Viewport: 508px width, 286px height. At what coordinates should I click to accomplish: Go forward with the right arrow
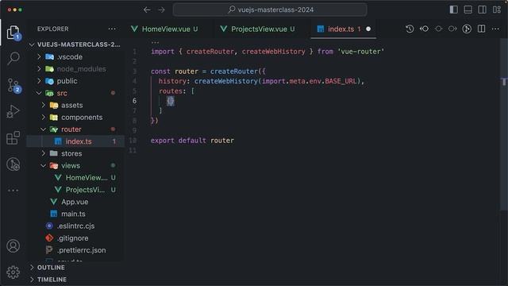pyautogui.click(x=161, y=10)
